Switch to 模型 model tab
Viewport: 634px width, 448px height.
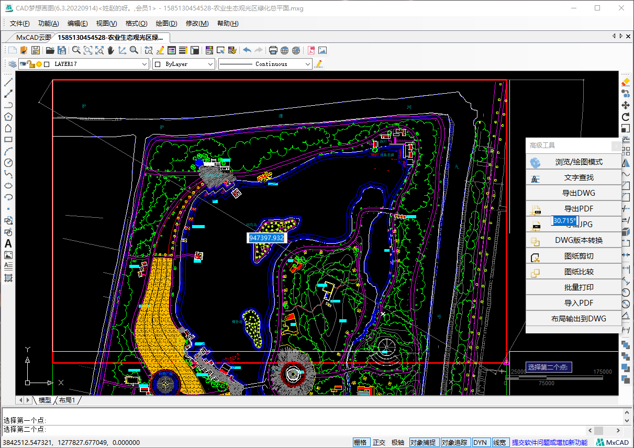pyautogui.click(x=45, y=400)
